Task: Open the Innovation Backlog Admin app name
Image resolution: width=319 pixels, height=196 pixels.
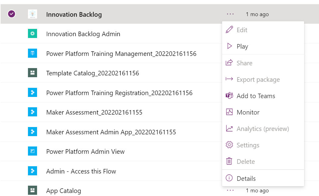Action: (83, 34)
